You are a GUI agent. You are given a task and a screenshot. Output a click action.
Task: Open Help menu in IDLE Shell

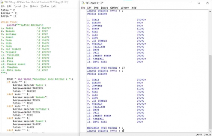pyautogui.click(x=134, y=8)
